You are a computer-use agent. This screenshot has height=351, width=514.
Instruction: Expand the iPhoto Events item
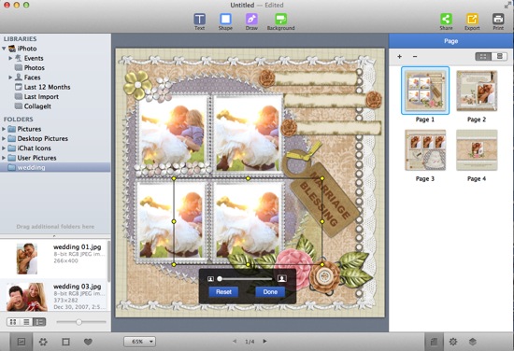pos(10,58)
